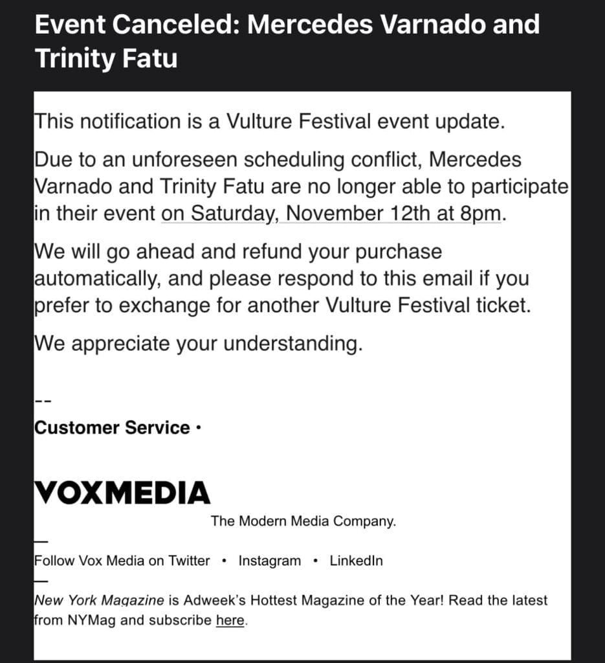Click the 'Vulture Festival event update' sentence
Image resolution: width=605 pixels, height=663 pixels.
tap(269, 121)
